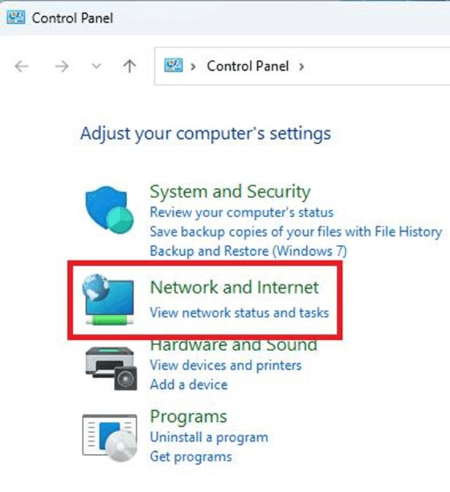
Task: Expand the chevron before Control Panel breadcrumb
Action: tap(193, 67)
